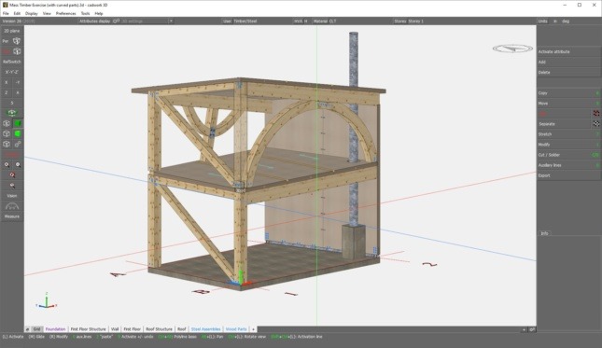
Task: Click the left zoom magnifier icon
Action: point(7,164)
